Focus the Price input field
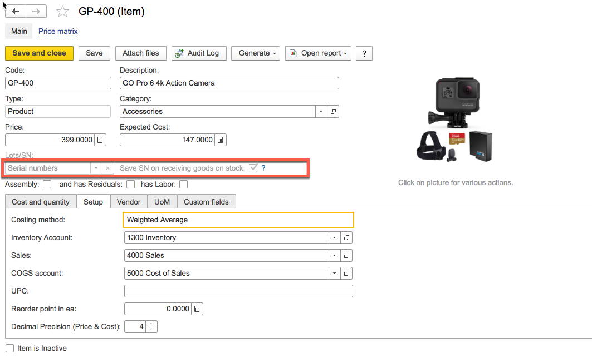Viewport: 592px width, 363px height. pyautogui.click(x=50, y=140)
